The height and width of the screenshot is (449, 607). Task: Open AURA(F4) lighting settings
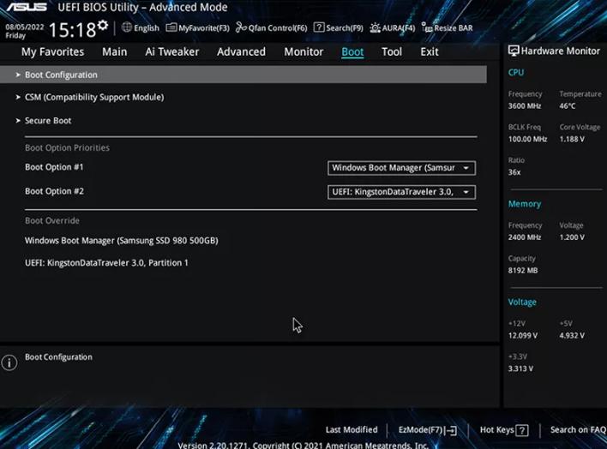click(x=392, y=28)
